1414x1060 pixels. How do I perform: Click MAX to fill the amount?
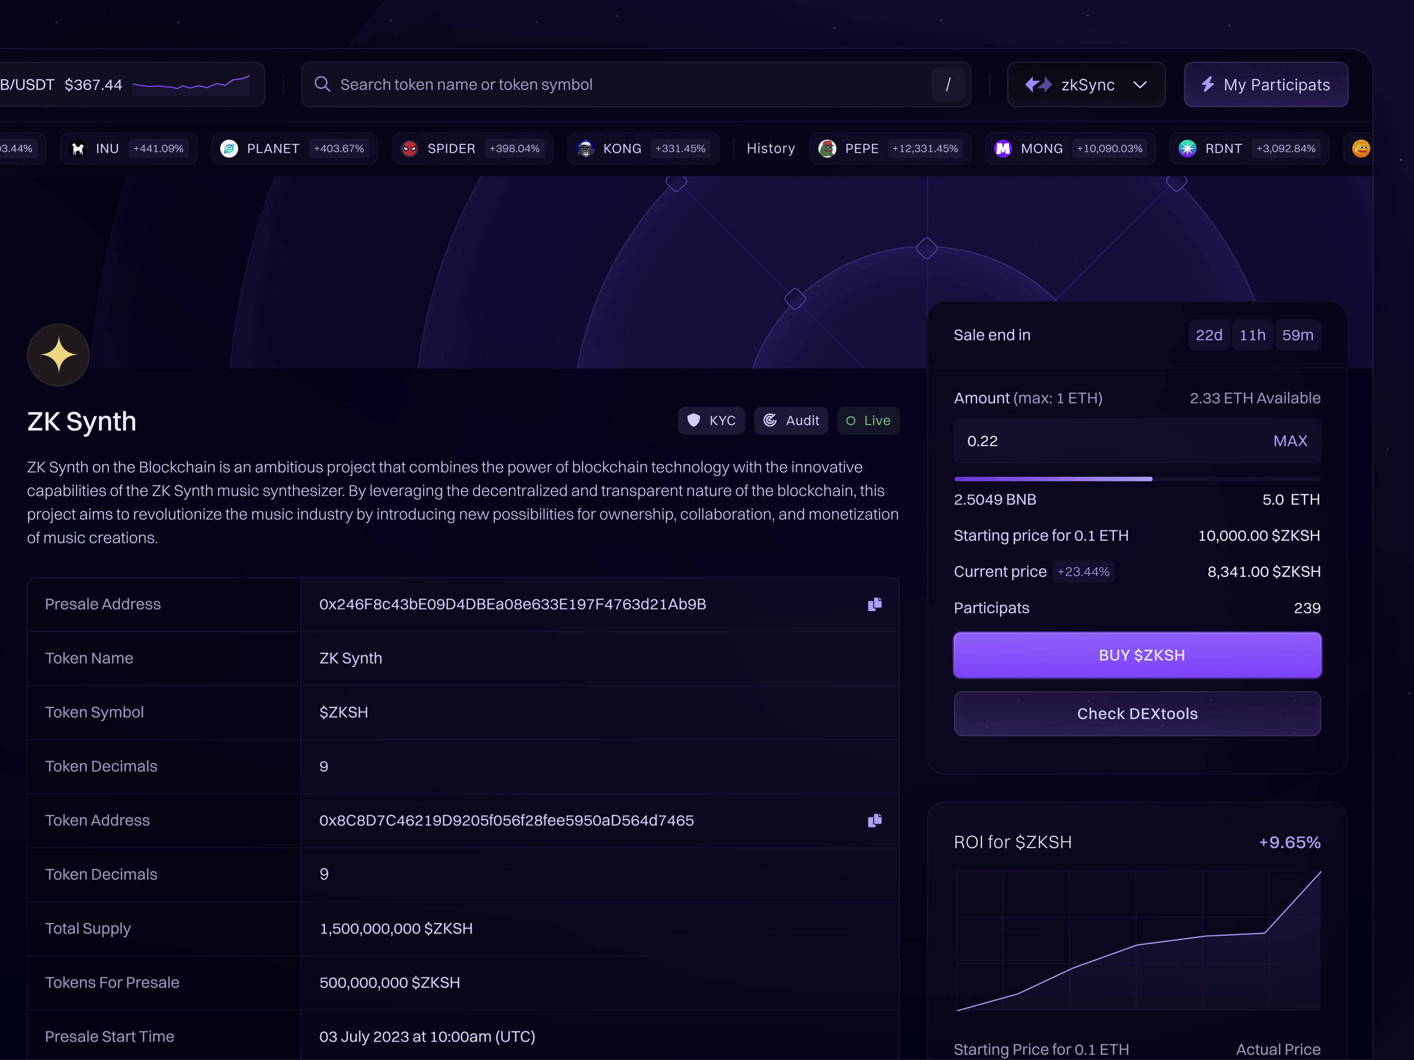pos(1290,441)
